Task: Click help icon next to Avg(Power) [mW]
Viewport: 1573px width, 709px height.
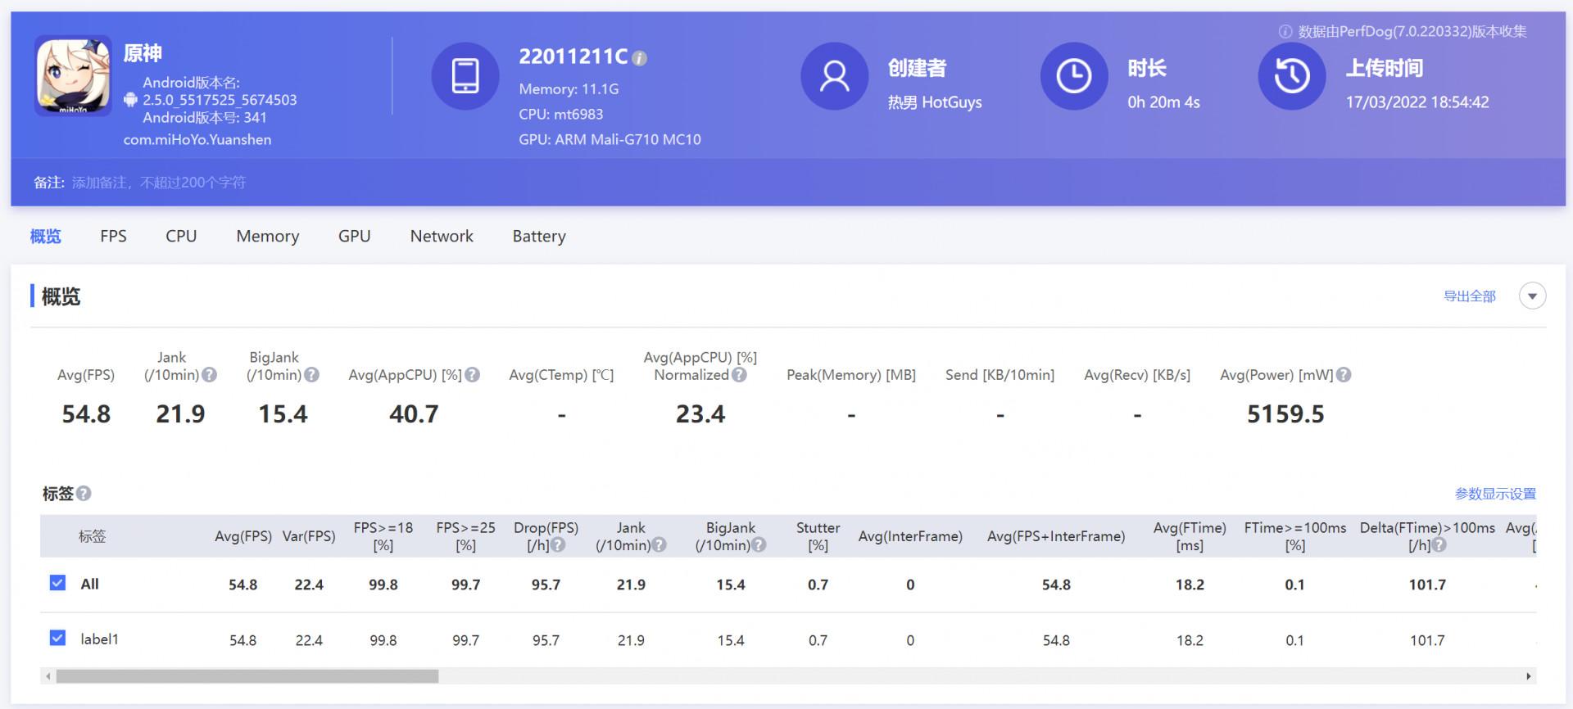Action: (1344, 375)
